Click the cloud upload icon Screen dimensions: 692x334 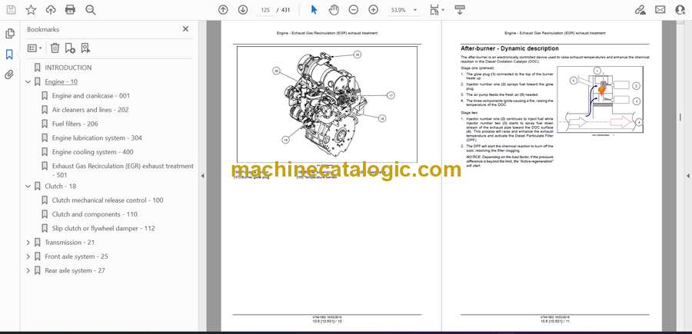tap(51, 10)
